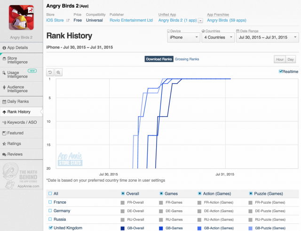This screenshot has width=301, height=231.
Task: Select the Download Ranks tab
Action: 159,59
